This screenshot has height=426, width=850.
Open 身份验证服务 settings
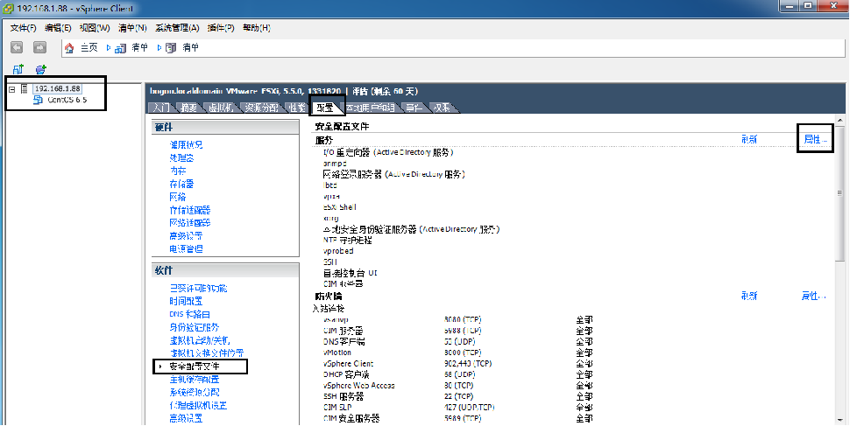point(194,327)
